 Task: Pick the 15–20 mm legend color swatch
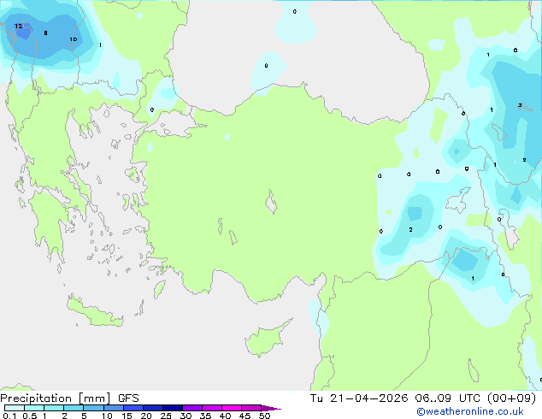tap(133, 408)
